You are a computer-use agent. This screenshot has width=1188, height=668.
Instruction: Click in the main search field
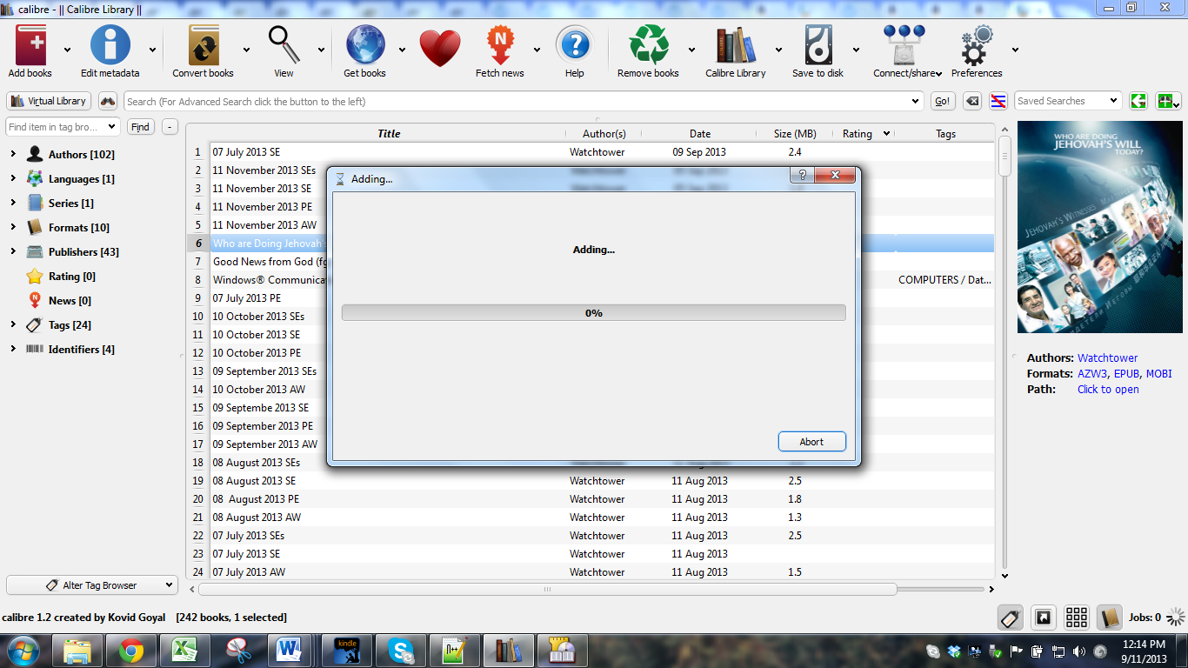(523, 102)
